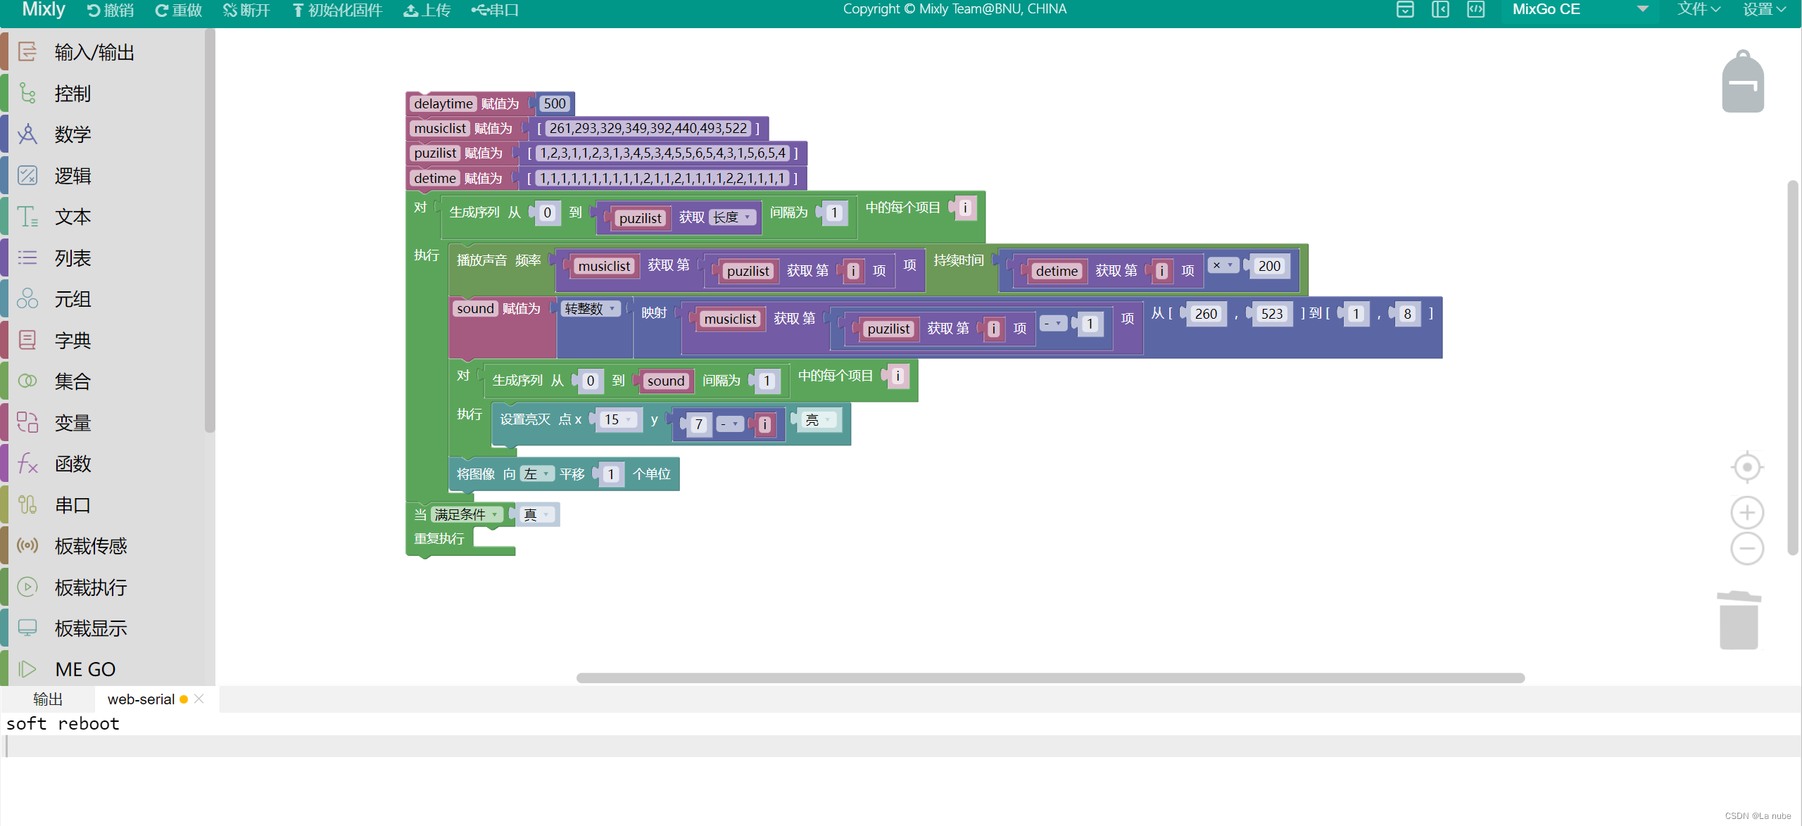Open the 集合 category icon
Viewport: 1802px width, 826px height.
coord(27,381)
